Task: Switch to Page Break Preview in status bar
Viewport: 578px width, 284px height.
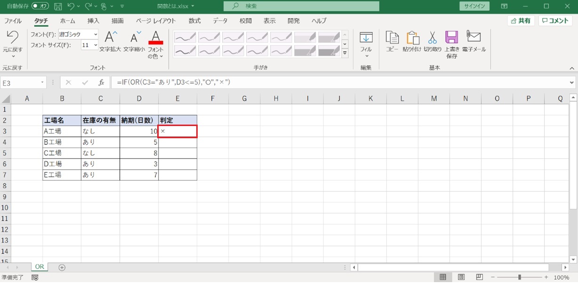Action: [x=479, y=277]
